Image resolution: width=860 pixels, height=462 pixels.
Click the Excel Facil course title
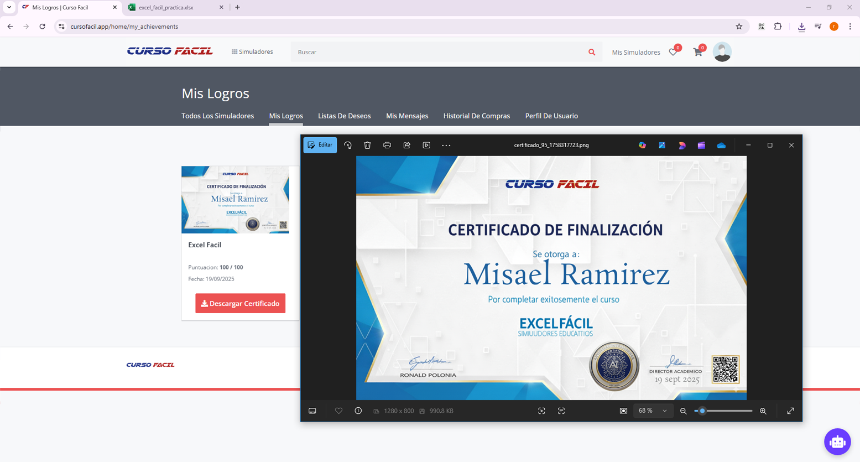[205, 245]
